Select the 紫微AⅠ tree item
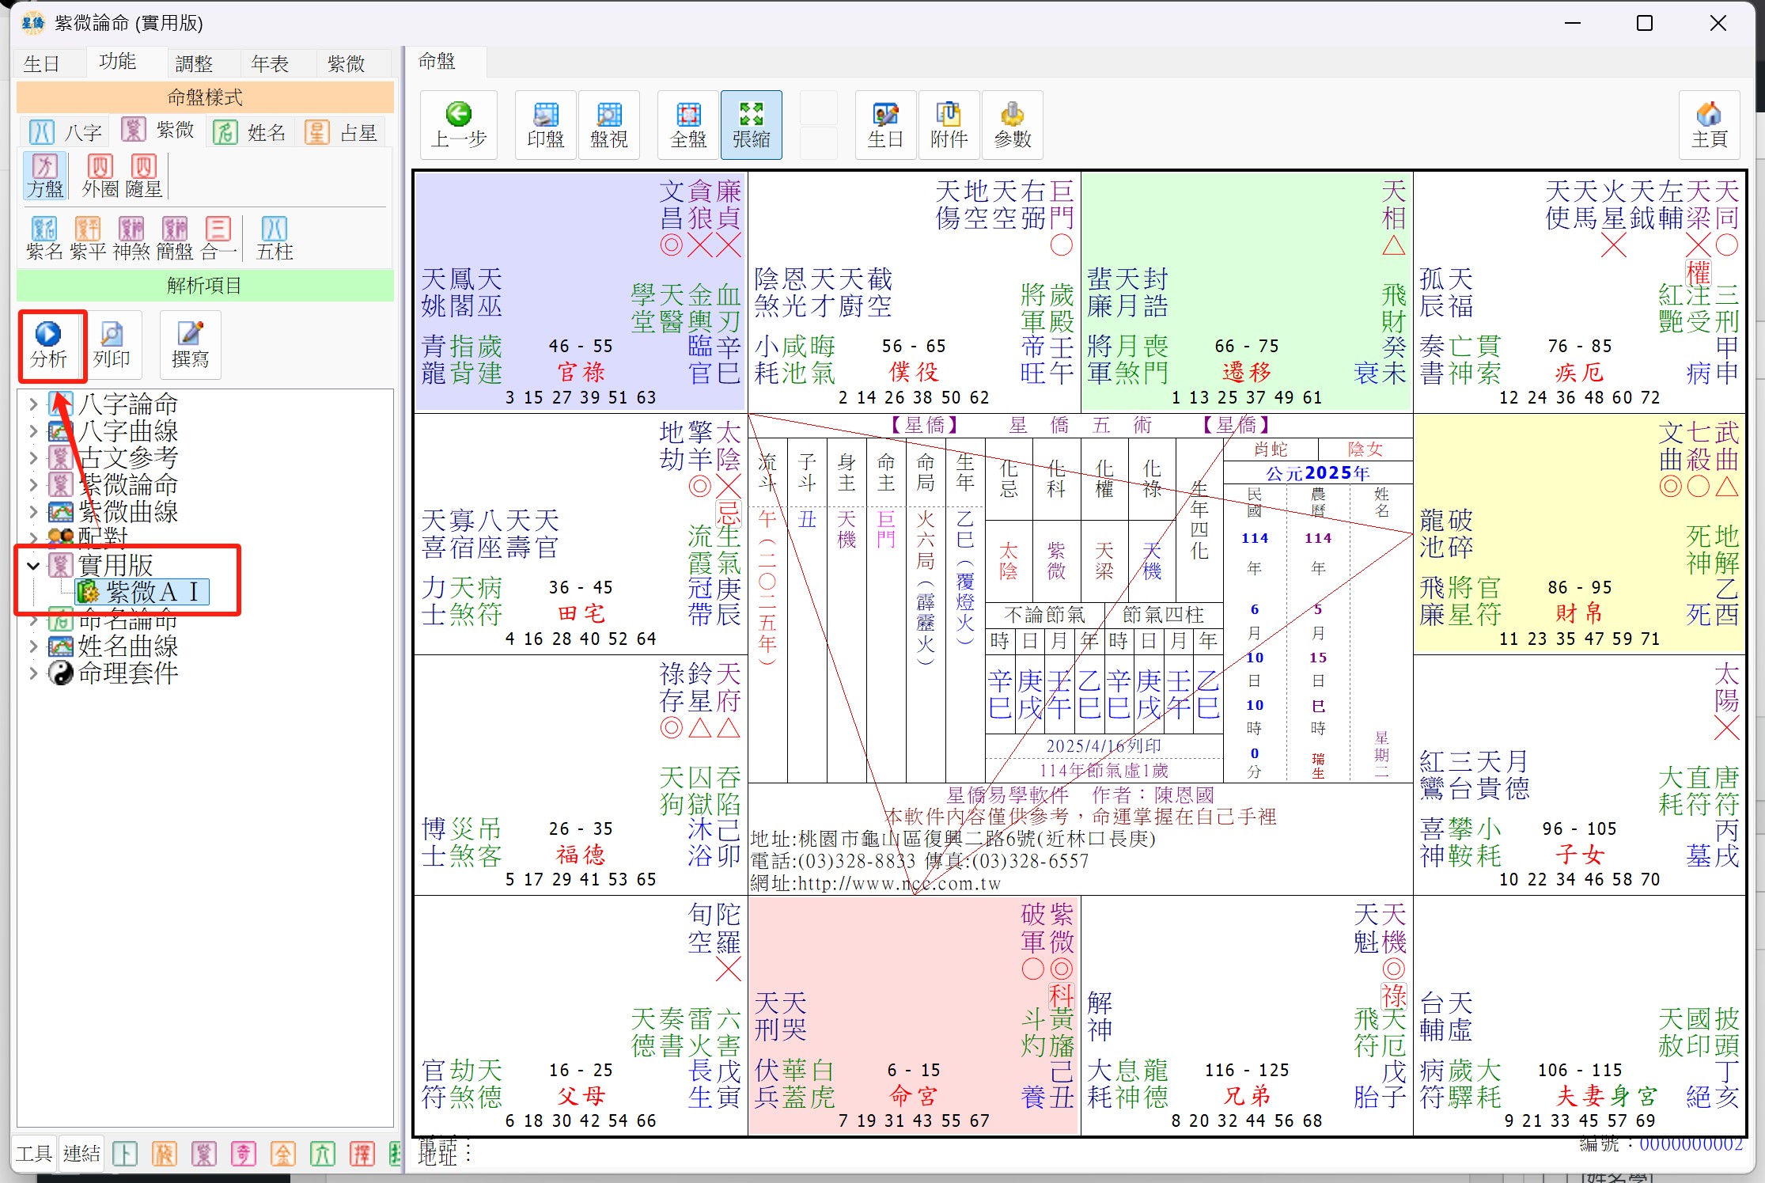 pos(142,592)
